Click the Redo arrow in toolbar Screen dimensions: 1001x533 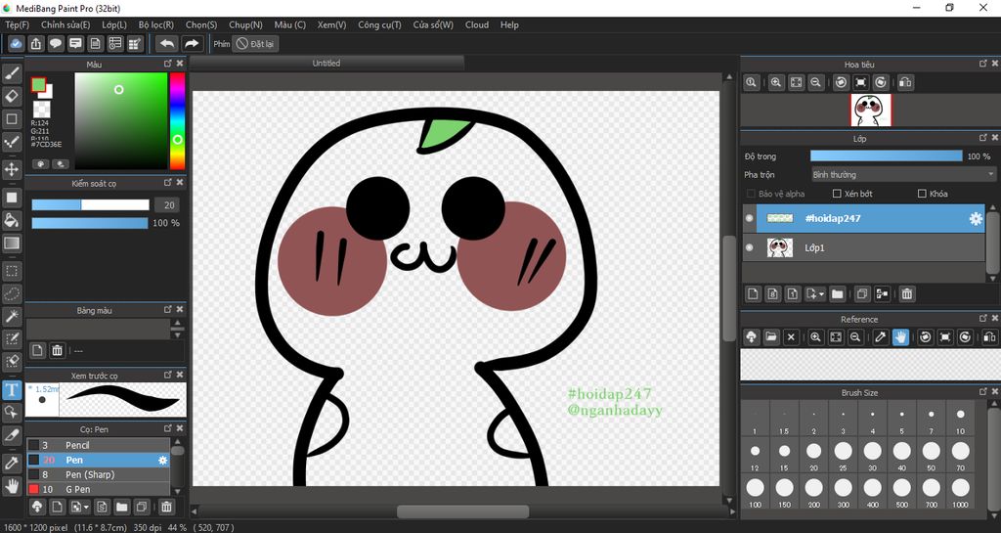pyautogui.click(x=191, y=43)
